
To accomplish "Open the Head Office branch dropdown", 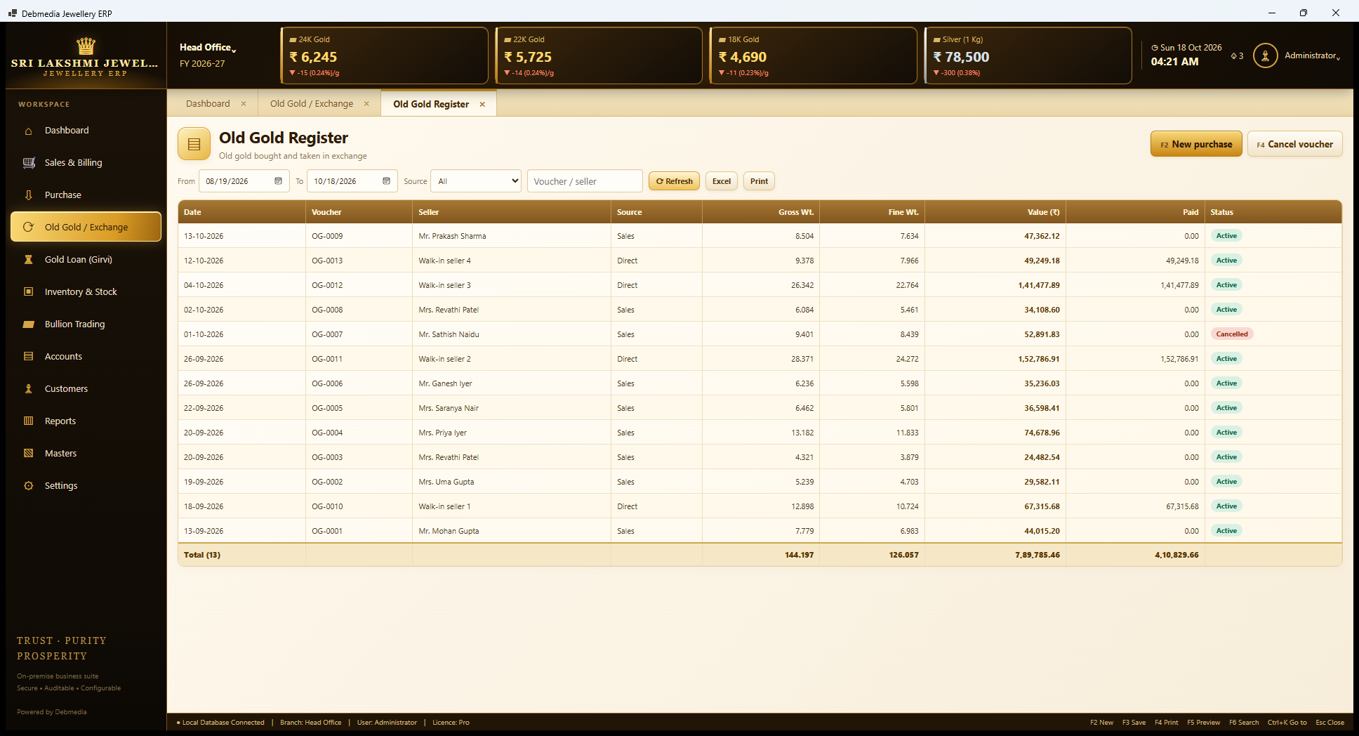I will pyautogui.click(x=208, y=48).
